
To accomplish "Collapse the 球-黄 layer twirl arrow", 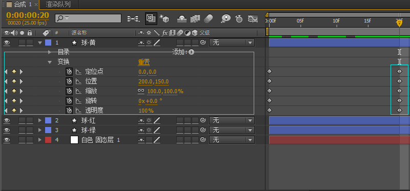I will coord(40,43).
